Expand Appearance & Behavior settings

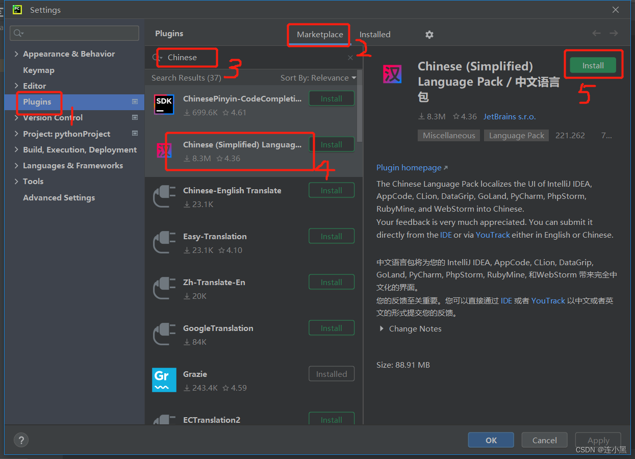point(16,54)
